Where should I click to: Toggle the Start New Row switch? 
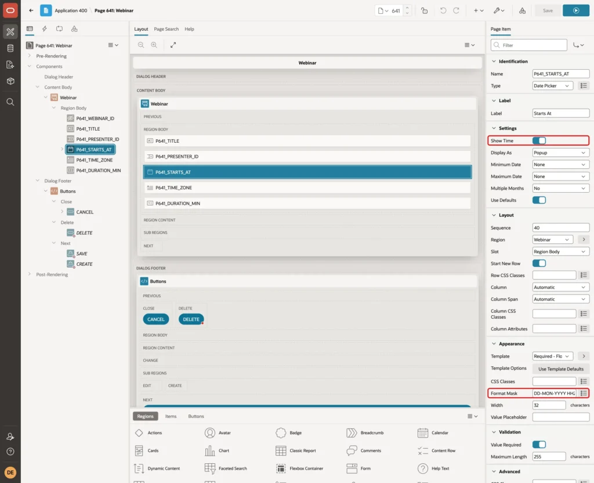539,263
